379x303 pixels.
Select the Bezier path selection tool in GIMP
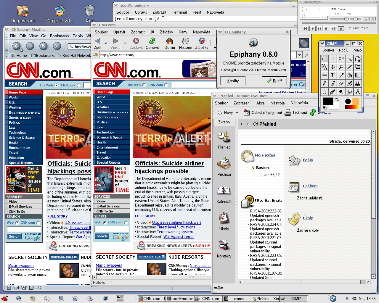click(x=358, y=59)
